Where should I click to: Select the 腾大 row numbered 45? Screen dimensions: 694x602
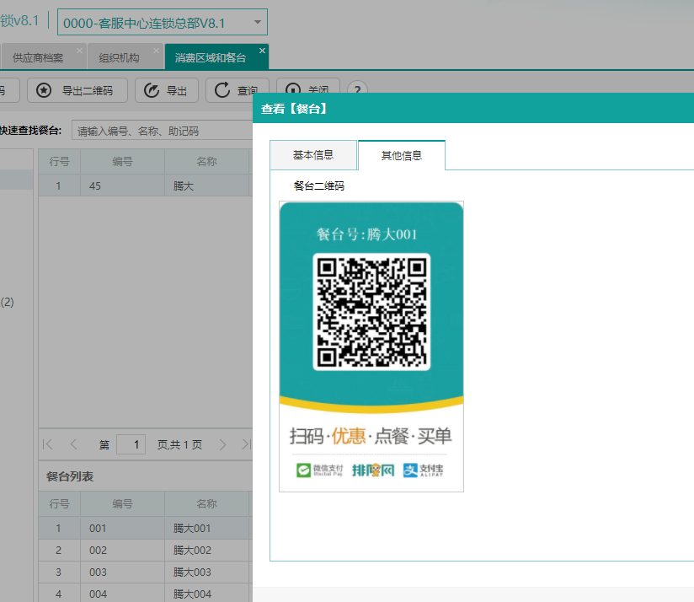183,186
